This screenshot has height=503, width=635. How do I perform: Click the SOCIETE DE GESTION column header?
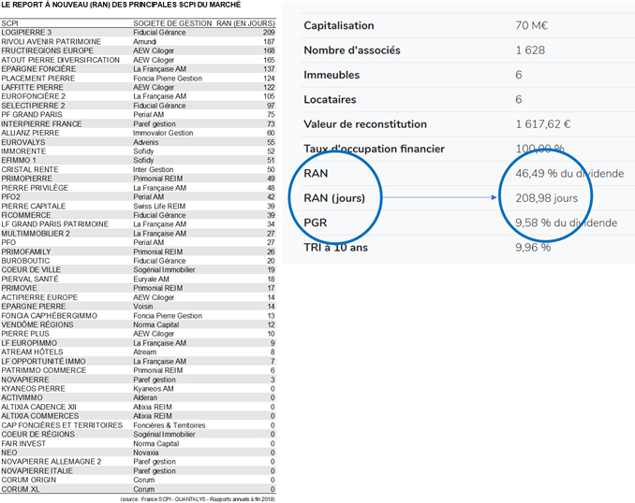coord(172,23)
